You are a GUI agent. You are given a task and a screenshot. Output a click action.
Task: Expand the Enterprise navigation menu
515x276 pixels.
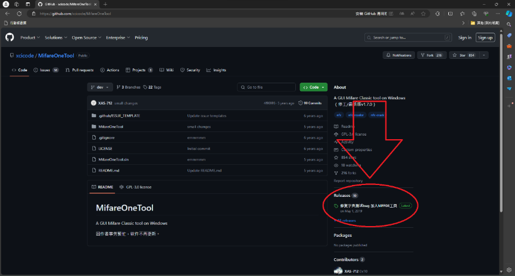tap(117, 37)
